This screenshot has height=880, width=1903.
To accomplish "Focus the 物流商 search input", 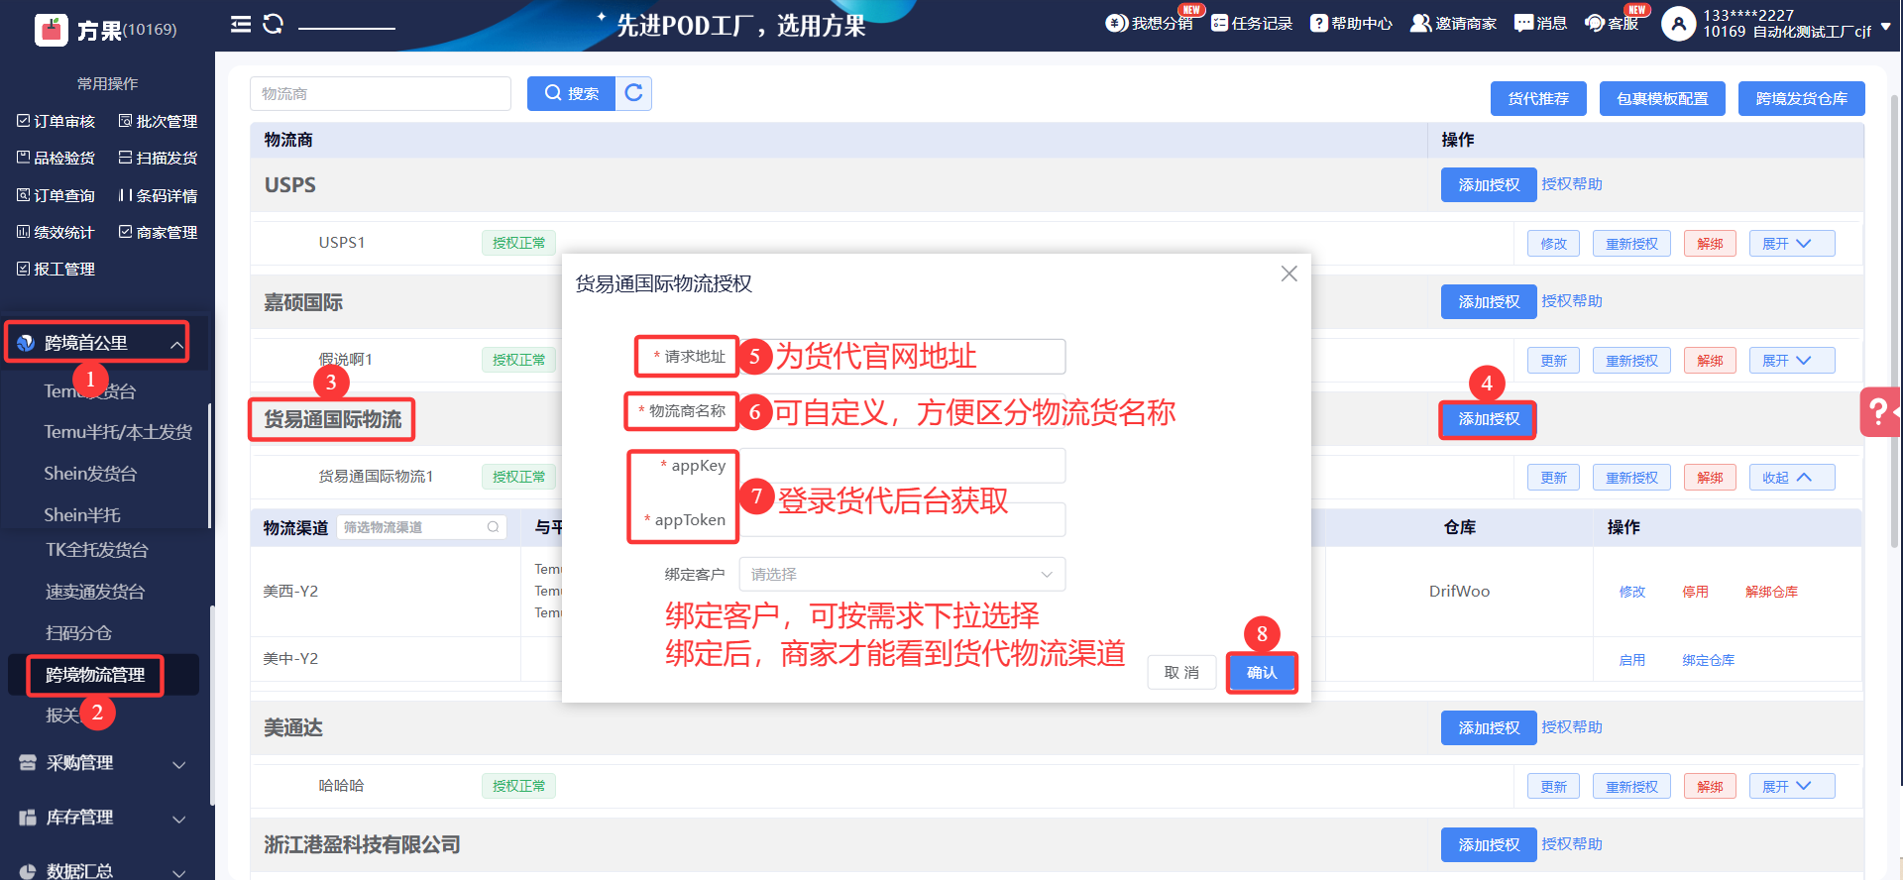I will (x=381, y=93).
